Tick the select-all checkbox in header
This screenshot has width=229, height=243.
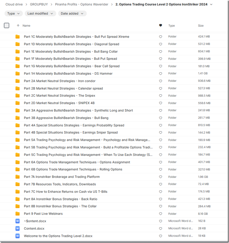coord(7,26)
